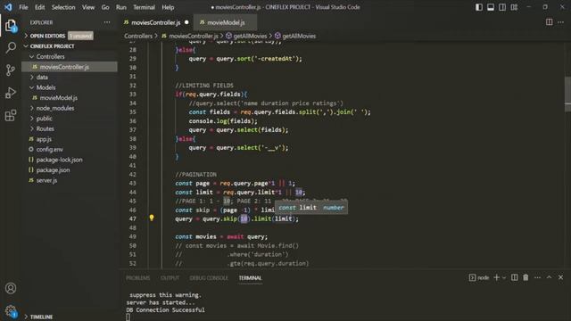Switch to movieModel.js editor tab
Viewport: 571px width, 321px height.
pyautogui.click(x=226, y=22)
